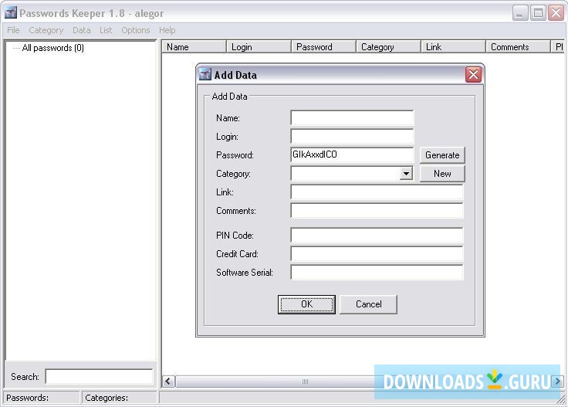Screen dimensions: 568x407
Task: Click the horizontal scrollbar left arrow
Action: click(x=168, y=382)
